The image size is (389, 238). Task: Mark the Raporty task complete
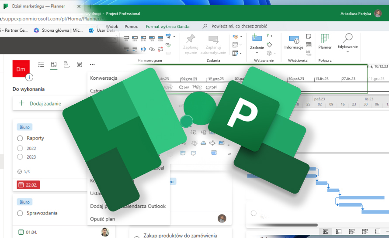tap(20, 138)
